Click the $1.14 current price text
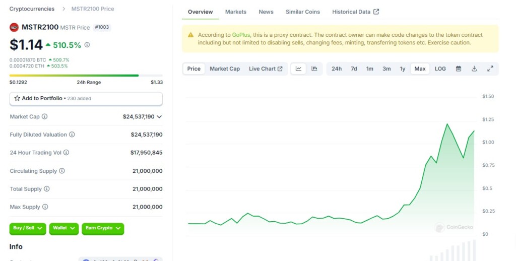 click(x=26, y=45)
